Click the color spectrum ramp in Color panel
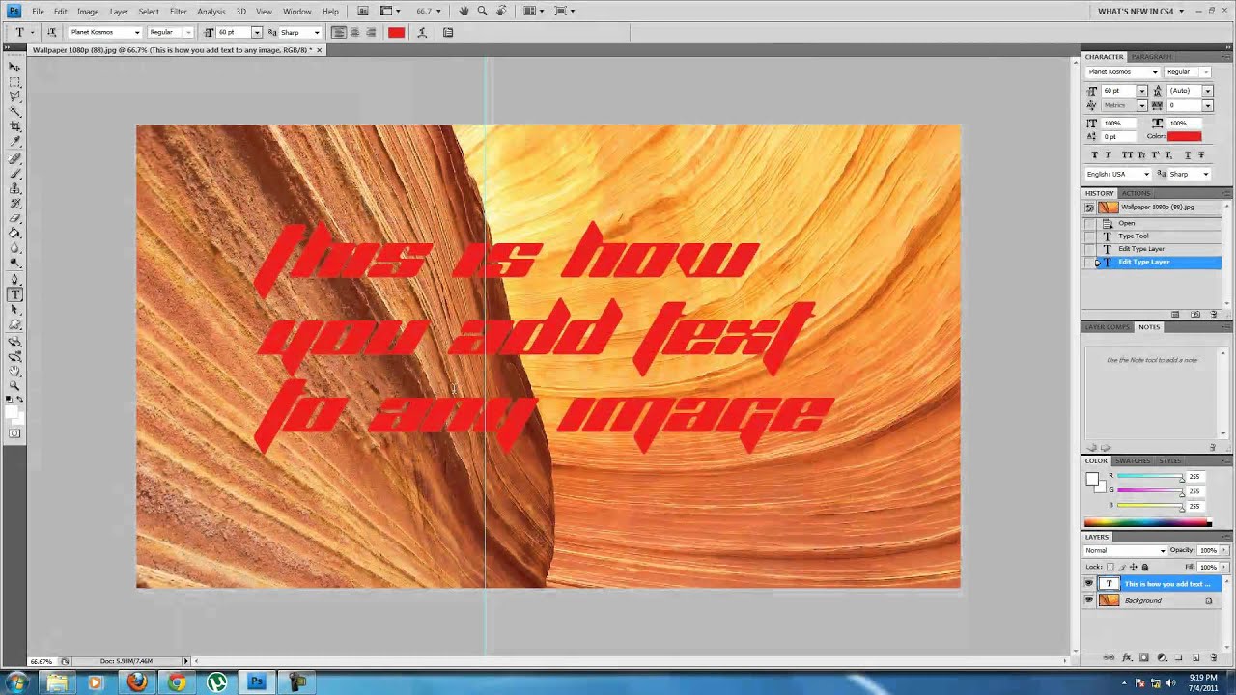1236x695 pixels. tap(1147, 523)
